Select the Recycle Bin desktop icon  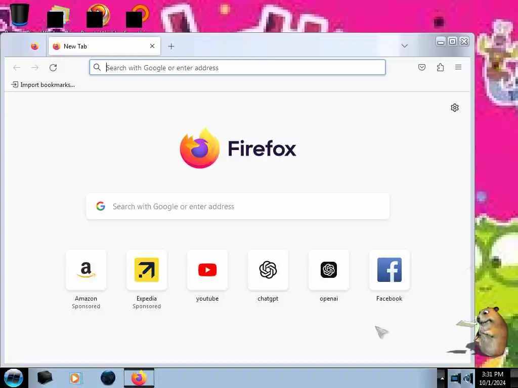19,16
